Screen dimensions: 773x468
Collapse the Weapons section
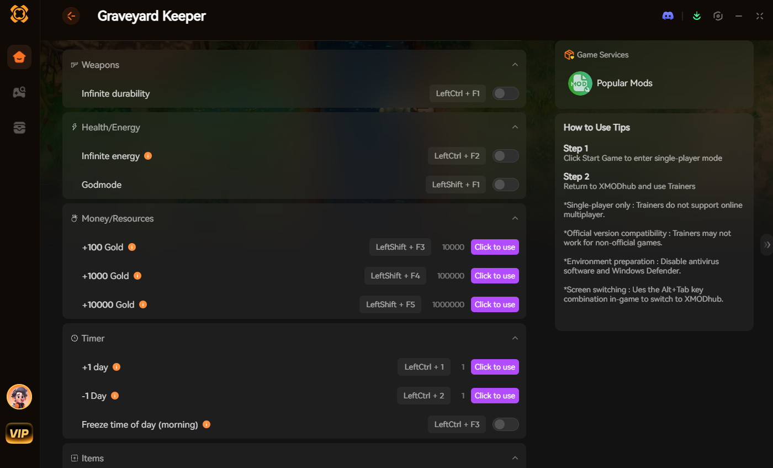[x=515, y=64]
